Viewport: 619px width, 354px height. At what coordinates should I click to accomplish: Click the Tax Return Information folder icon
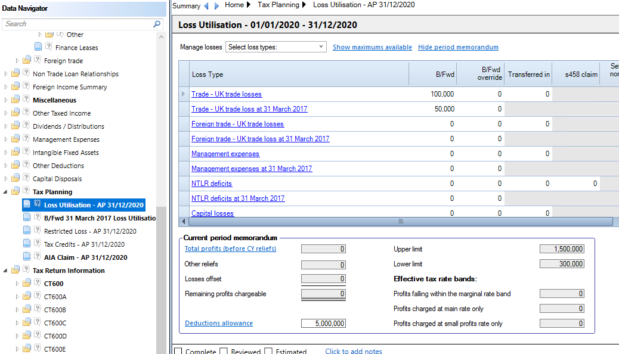16,271
